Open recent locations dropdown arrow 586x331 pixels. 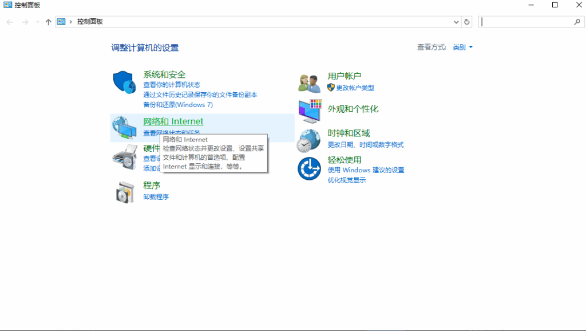37,22
